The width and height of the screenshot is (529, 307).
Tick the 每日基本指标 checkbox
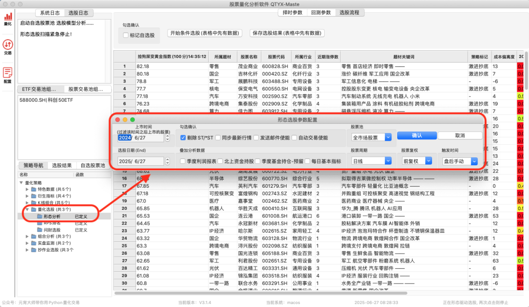pyautogui.click(x=307, y=161)
